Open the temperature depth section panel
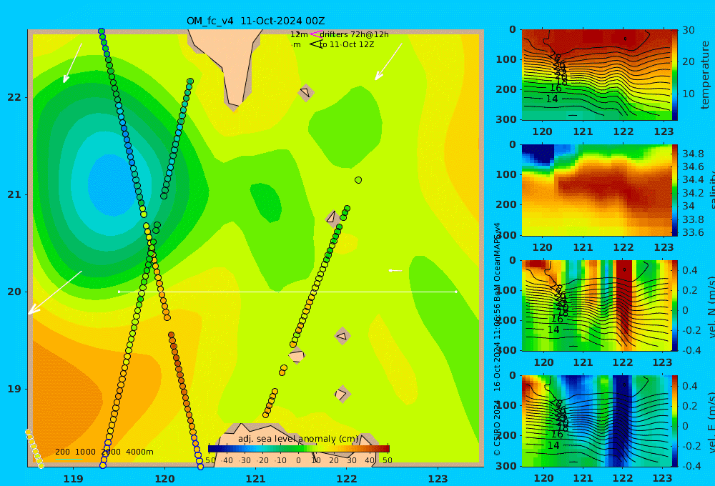715x486 pixels. [596, 75]
